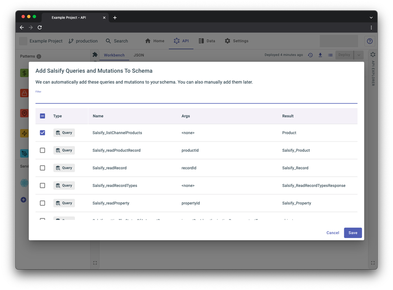Screen dimensions: 393x290
Task: Click browser reload button
Action: pos(40,27)
